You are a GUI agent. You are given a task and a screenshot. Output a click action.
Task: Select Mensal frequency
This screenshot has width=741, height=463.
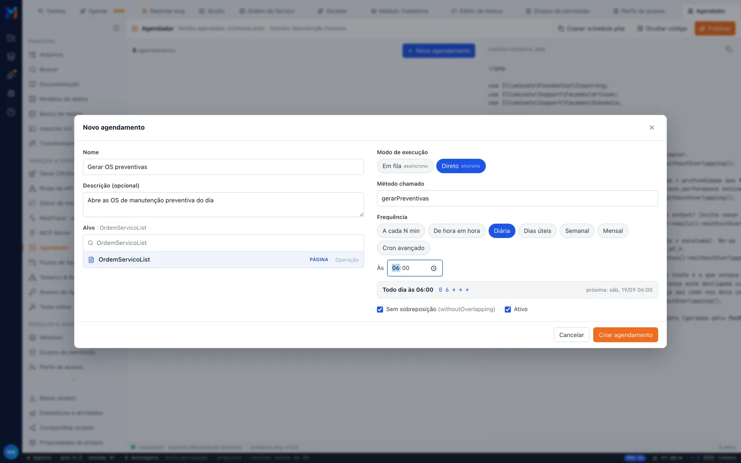(613, 231)
